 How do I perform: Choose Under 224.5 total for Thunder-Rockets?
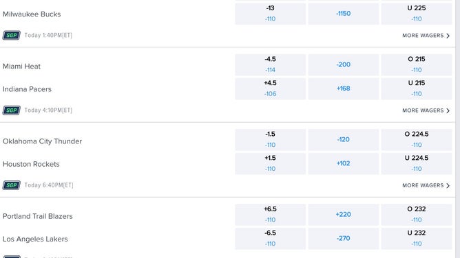pyautogui.click(x=417, y=163)
